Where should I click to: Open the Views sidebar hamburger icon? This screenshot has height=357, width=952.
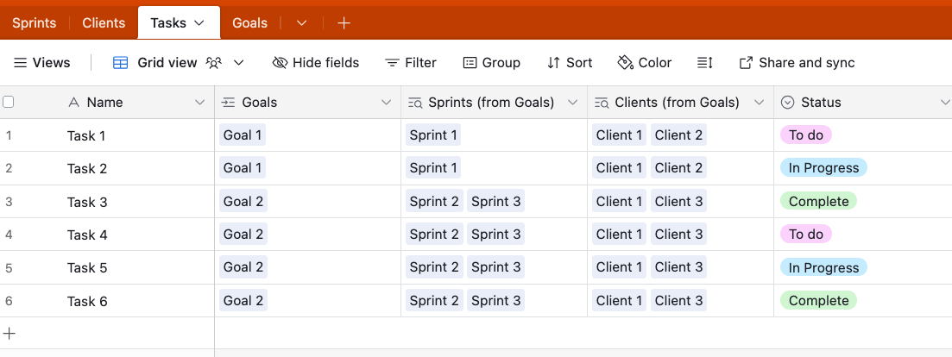pos(21,62)
